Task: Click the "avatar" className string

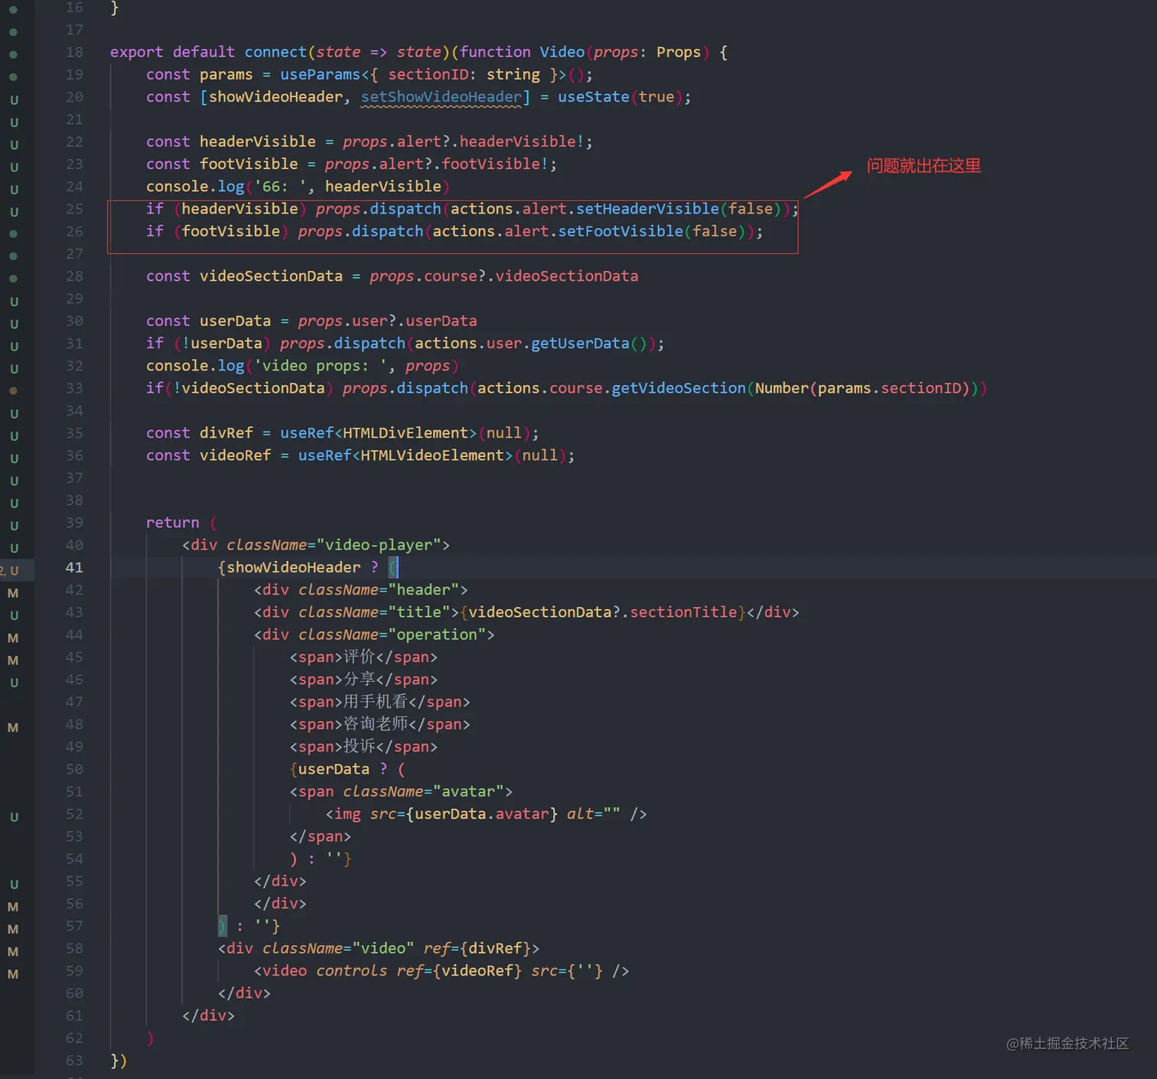Action: [468, 791]
